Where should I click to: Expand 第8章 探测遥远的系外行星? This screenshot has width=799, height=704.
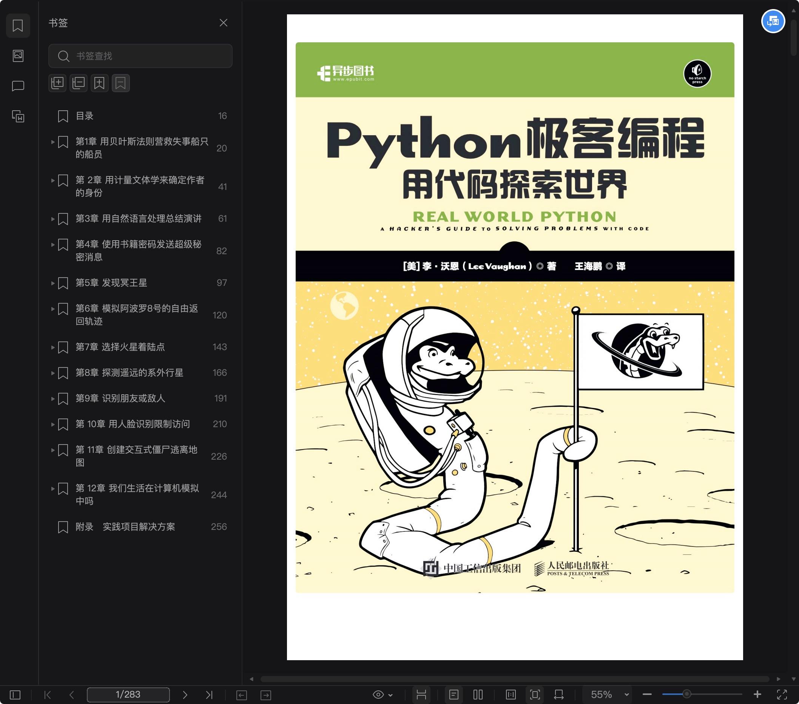pos(52,373)
